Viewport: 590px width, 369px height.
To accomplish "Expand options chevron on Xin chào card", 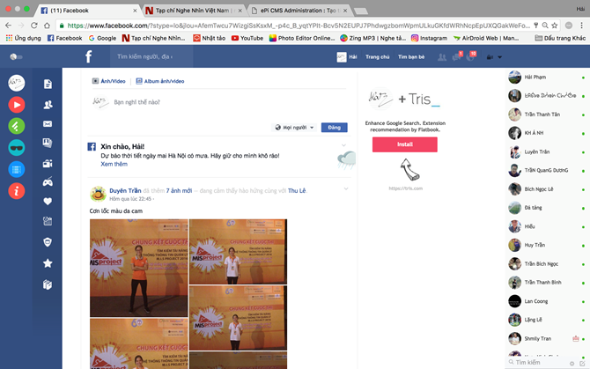I will [x=343, y=145].
